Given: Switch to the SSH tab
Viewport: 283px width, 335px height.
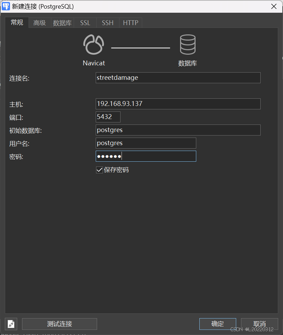Looking at the screenshot, I should 107,23.
